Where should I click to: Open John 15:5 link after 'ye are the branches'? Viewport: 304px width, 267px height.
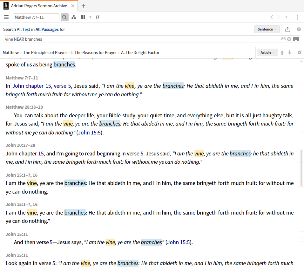click(x=179, y=242)
